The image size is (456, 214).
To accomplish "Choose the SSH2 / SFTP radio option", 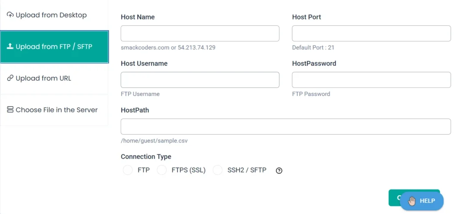I will pos(218,170).
